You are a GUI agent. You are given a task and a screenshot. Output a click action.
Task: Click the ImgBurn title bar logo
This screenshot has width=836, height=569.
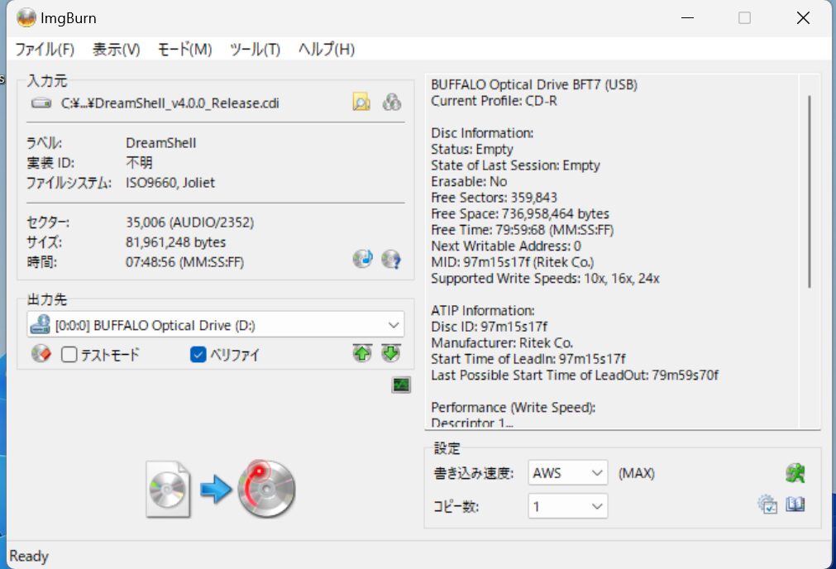26,18
